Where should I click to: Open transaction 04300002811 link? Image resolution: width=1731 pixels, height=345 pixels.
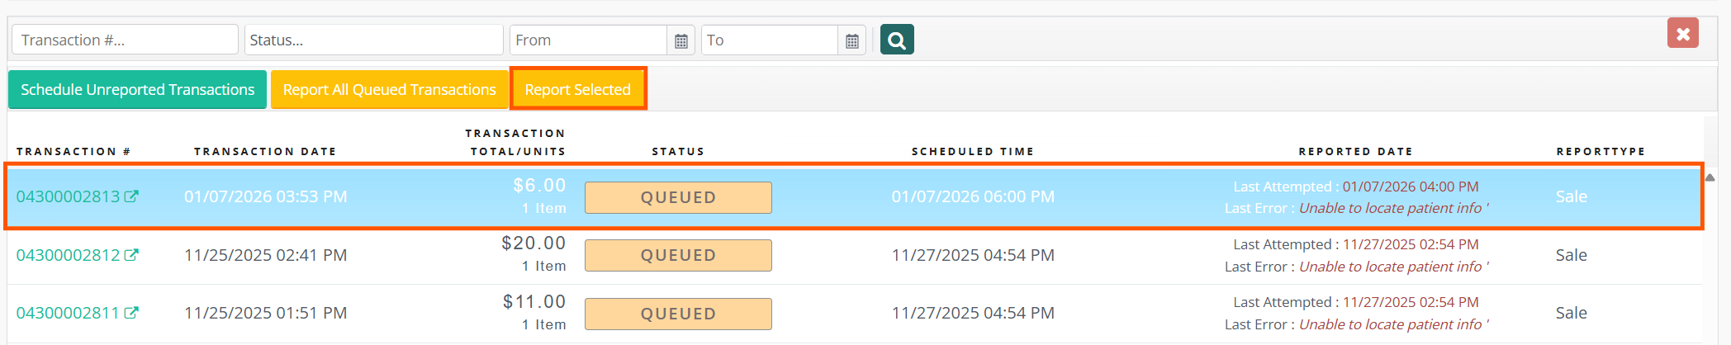click(x=68, y=313)
